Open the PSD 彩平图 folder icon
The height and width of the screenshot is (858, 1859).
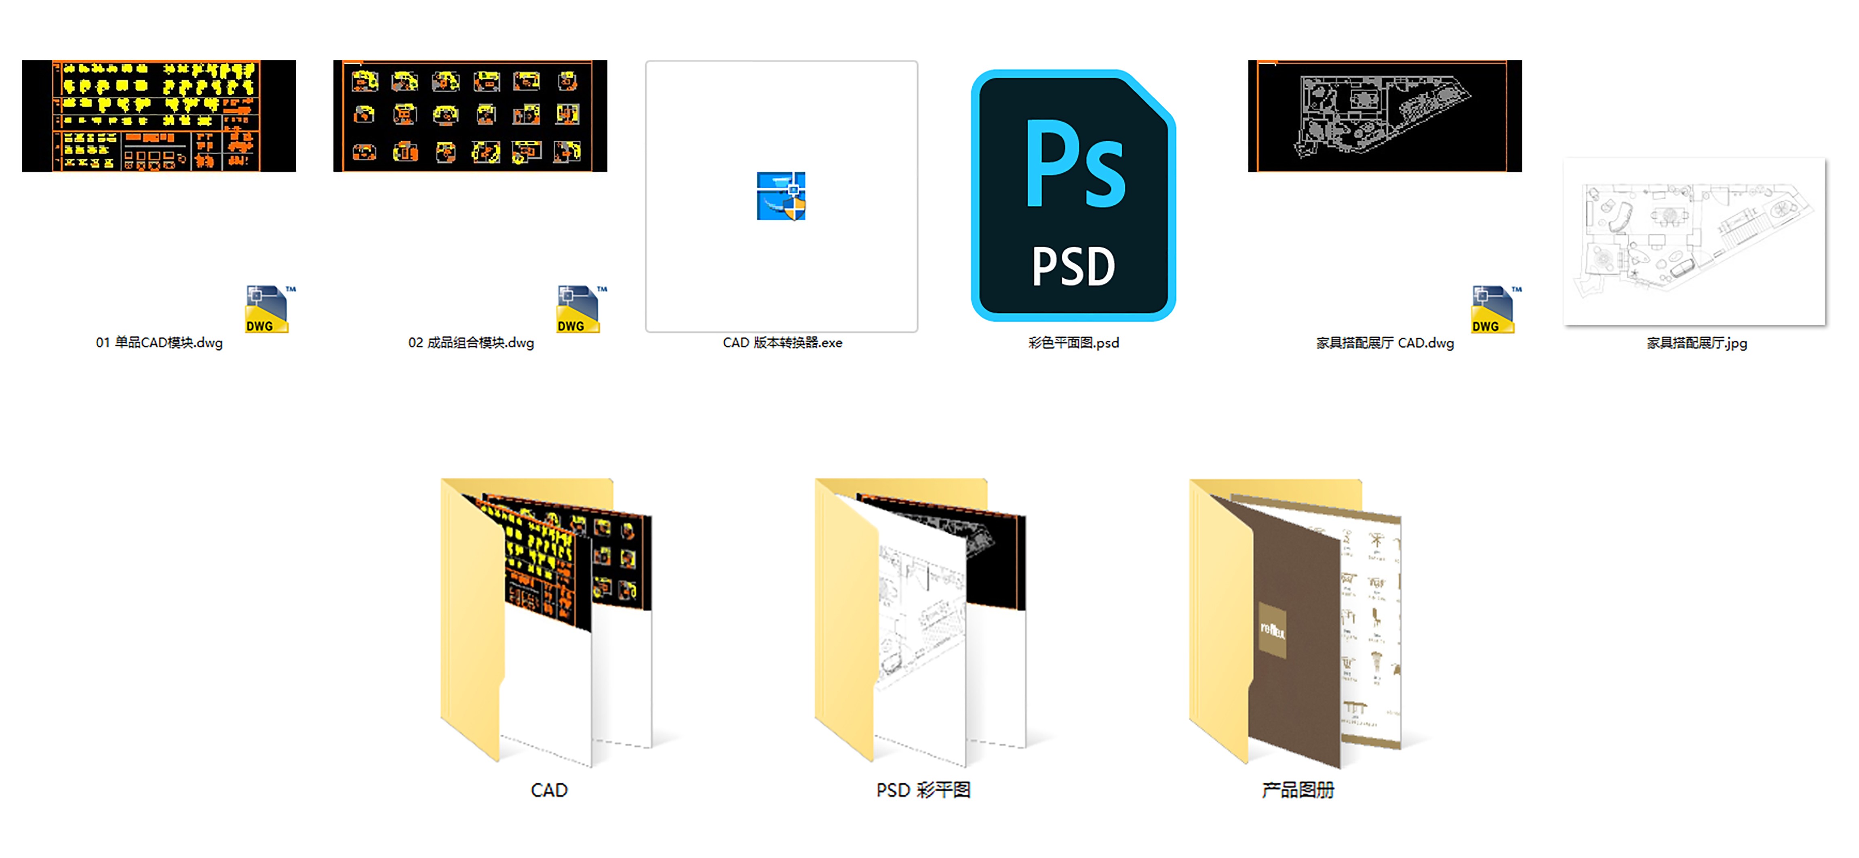(x=920, y=622)
